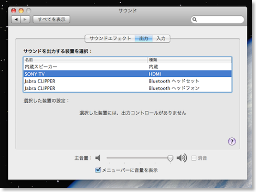The image size is (256, 192).
Task: Click the loud volume speaker icon
Action: (182, 158)
